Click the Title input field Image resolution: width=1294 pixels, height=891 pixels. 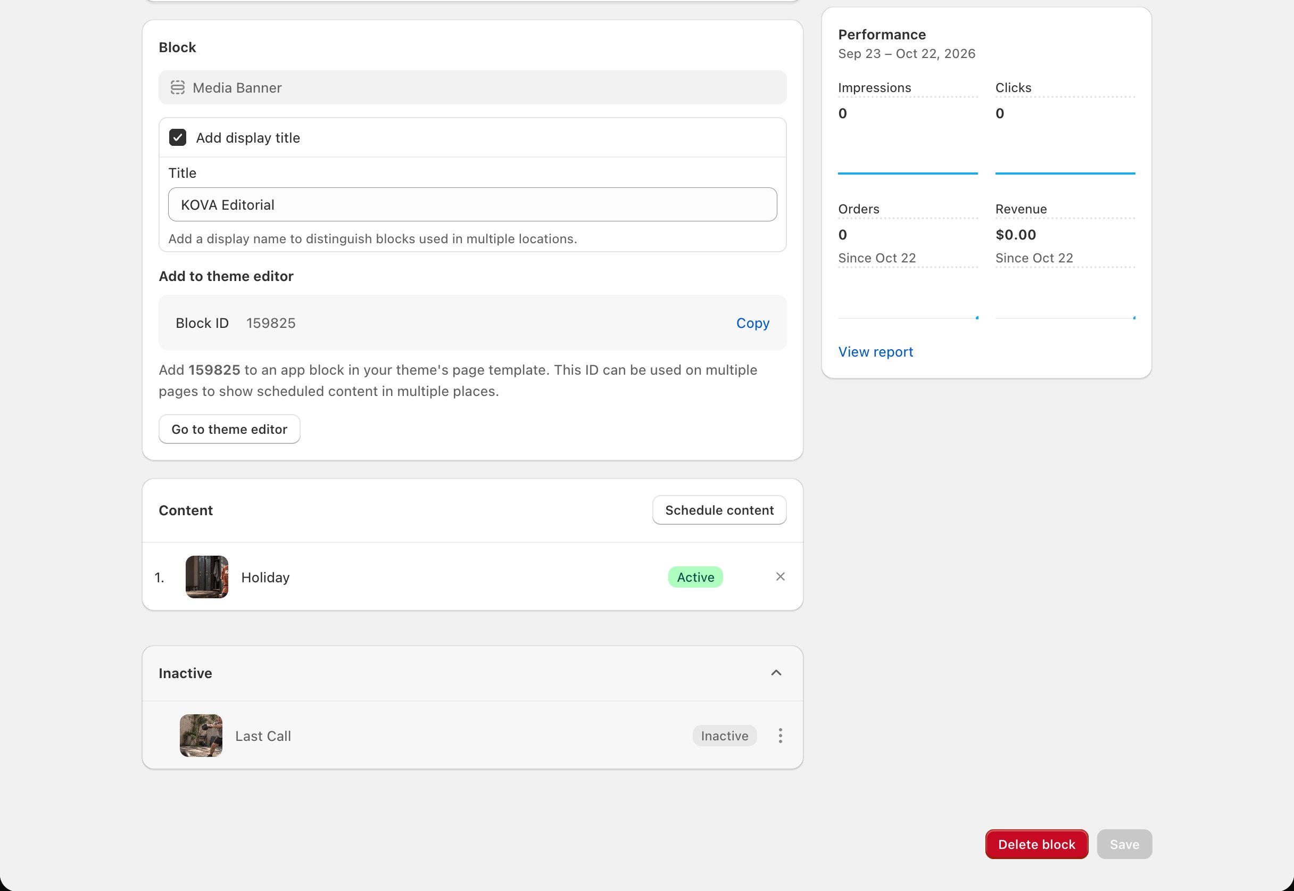point(472,205)
